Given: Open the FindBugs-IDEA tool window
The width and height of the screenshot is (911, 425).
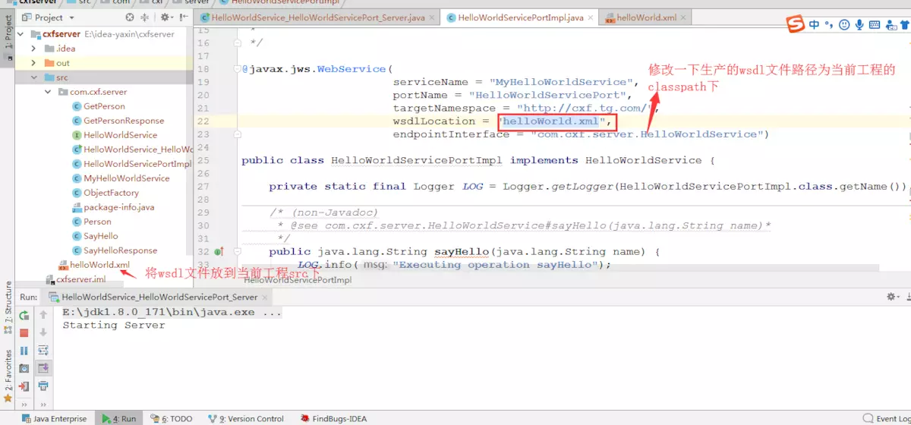Looking at the screenshot, I should point(334,418).
